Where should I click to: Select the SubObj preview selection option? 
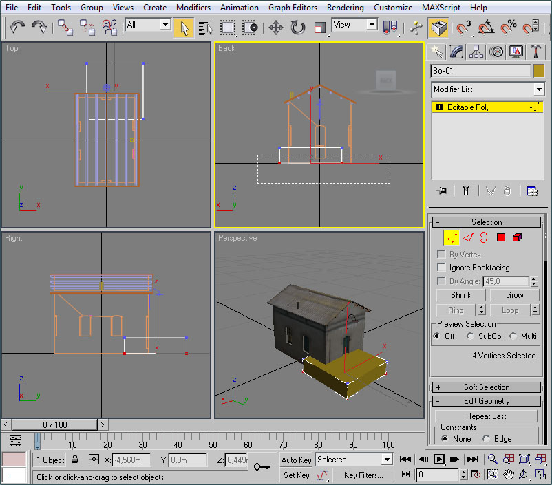click(x=470, y=336)
